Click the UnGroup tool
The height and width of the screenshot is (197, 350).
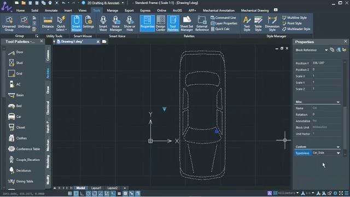[24, 22]
